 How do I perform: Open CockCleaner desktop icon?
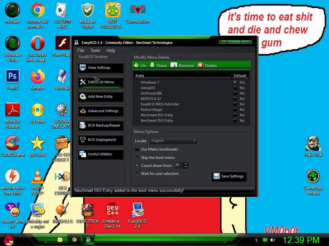coord(13,146)
